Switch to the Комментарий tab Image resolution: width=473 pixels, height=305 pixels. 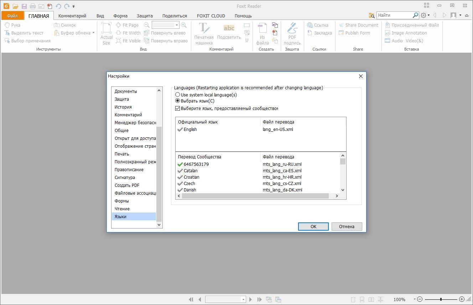coord(72,16)
